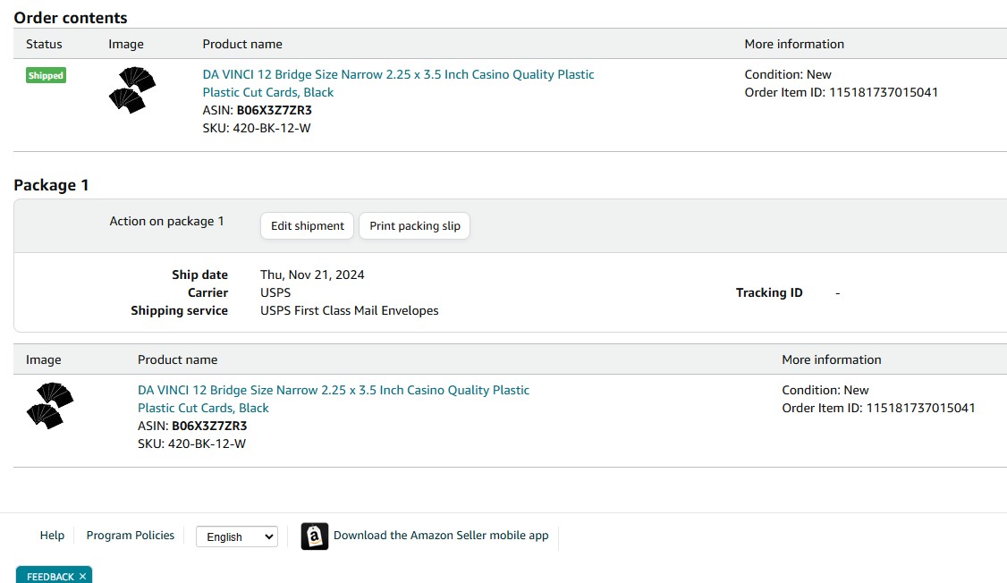Open the English language dropdown

click(237, 537)
